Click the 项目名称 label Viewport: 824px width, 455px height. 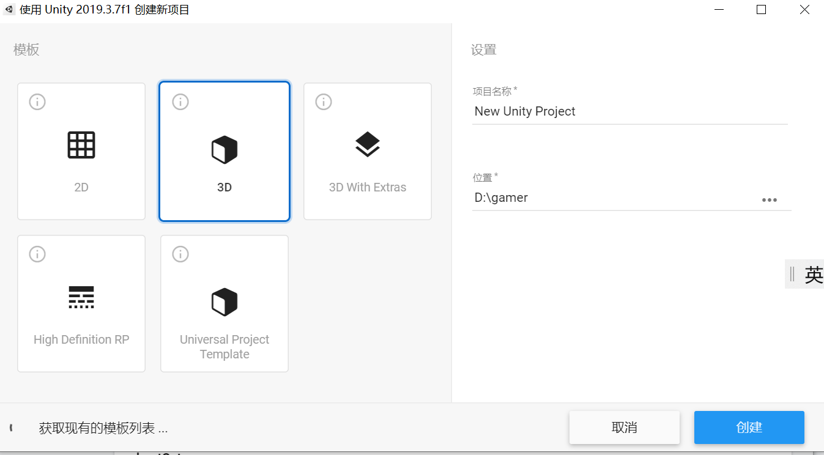coord(494,91)
